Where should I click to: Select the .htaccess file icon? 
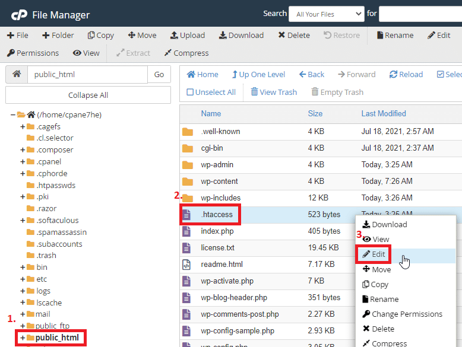click(x=186, y=215)
